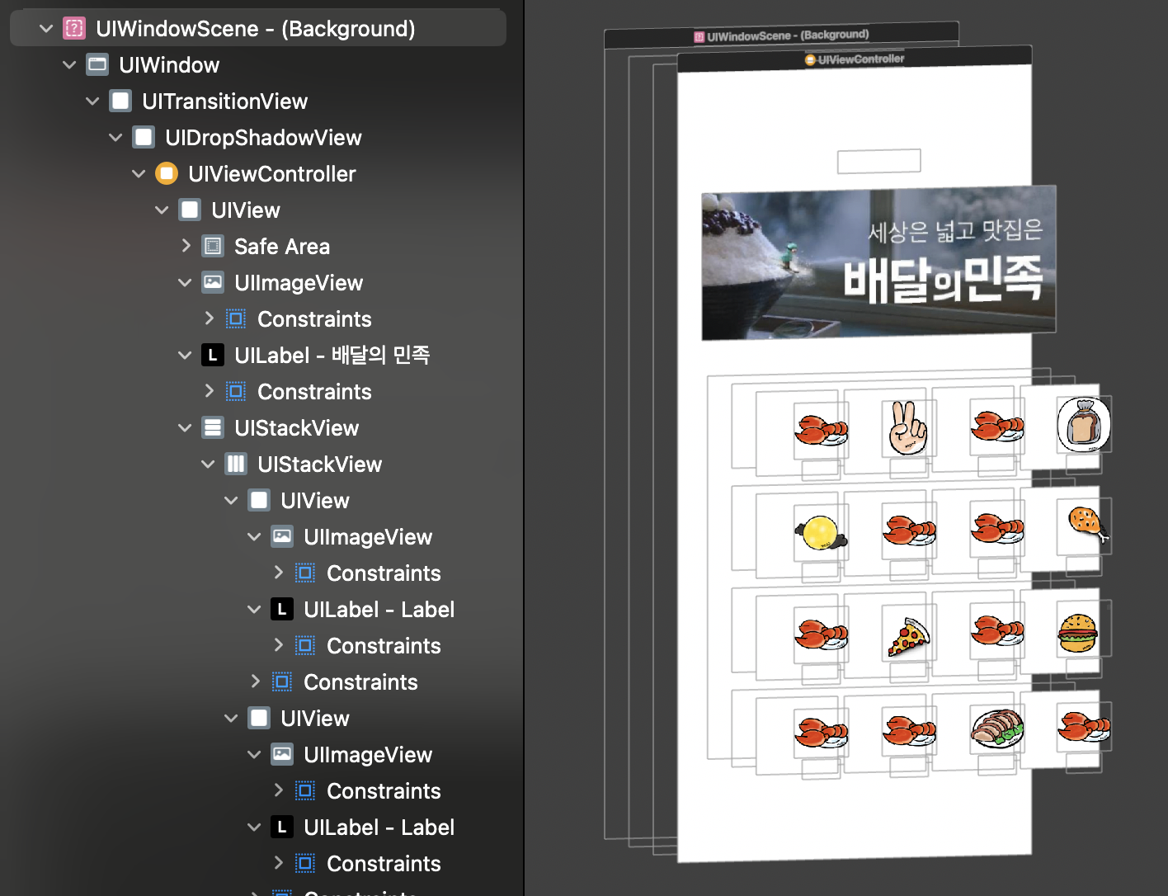
Task: Expand the Safe Area node
Action: pos(186,246)
